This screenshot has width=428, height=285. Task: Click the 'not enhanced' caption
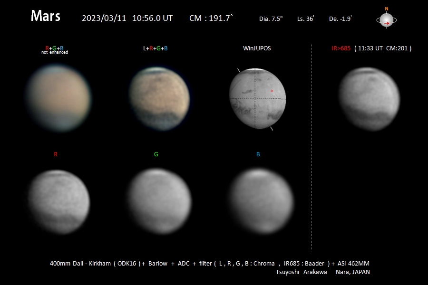[55, 52]
